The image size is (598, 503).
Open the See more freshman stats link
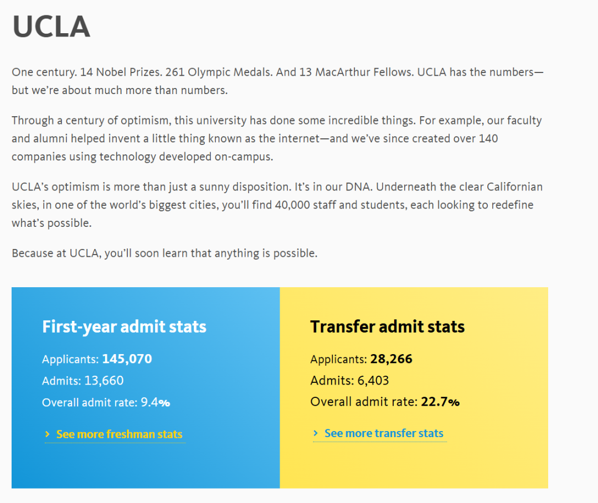click(x=119, y=435)
